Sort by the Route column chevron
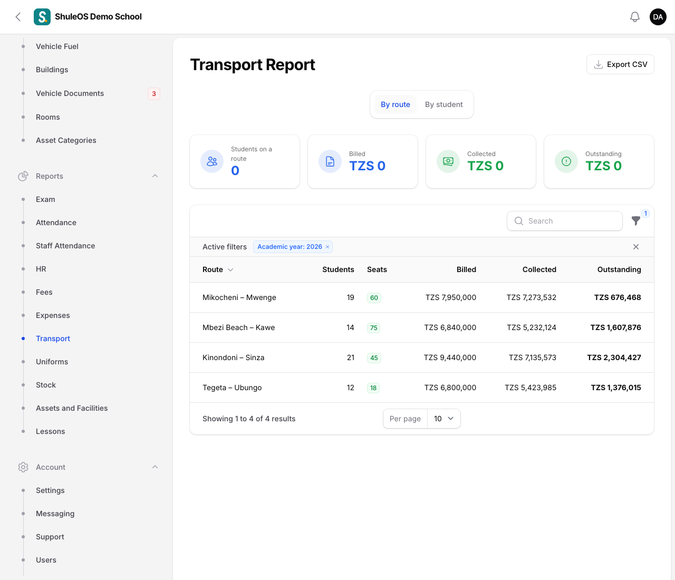Screen dimensions: 675x580 (230, 270)
